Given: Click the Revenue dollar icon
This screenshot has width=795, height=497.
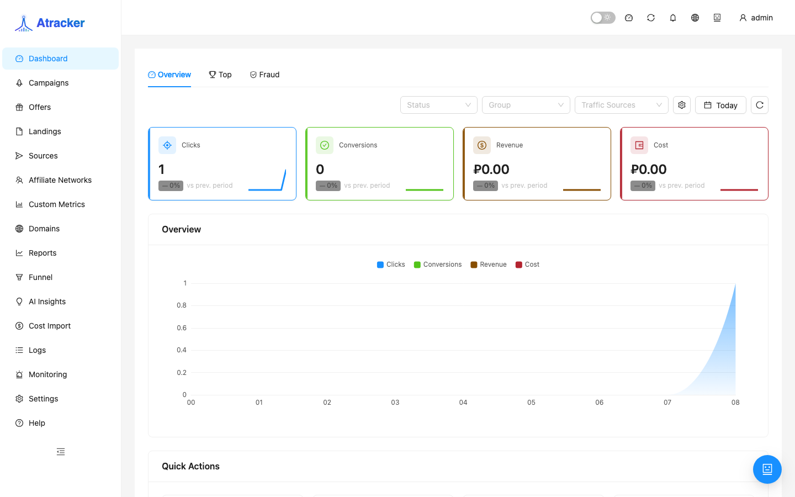Looking at the screenshot, I should click(482, 145).
